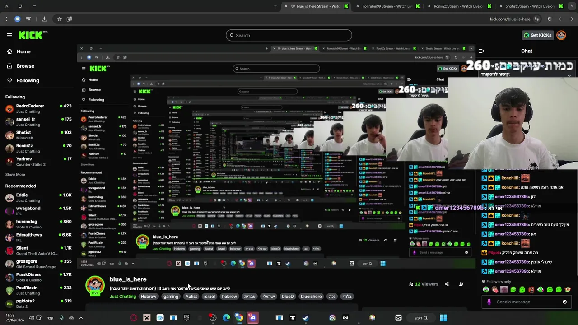
Task: Click the Send a message field
Action: [526, 302]
